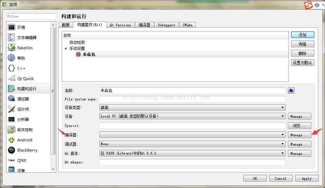
Task: Select the 设备 devices icon in the sidebar
Action: click(x=12, y=169)
